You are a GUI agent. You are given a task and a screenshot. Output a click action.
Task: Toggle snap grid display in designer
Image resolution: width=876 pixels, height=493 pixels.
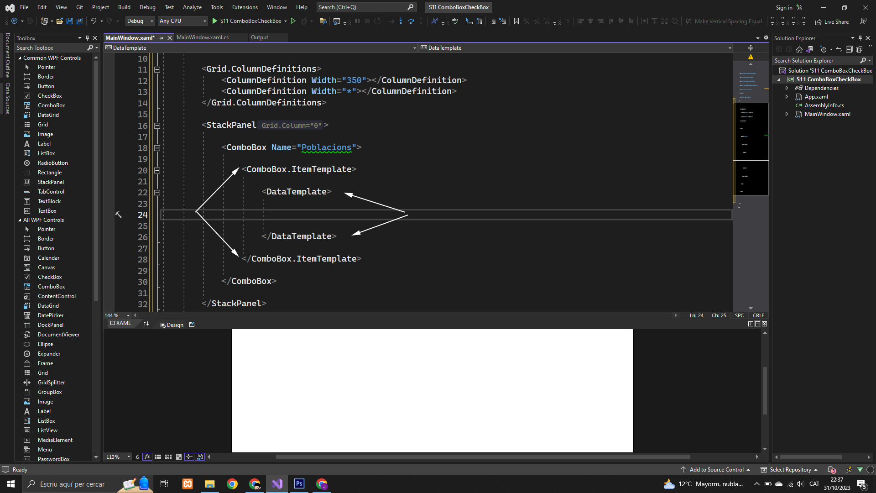[x=158, y=457]
